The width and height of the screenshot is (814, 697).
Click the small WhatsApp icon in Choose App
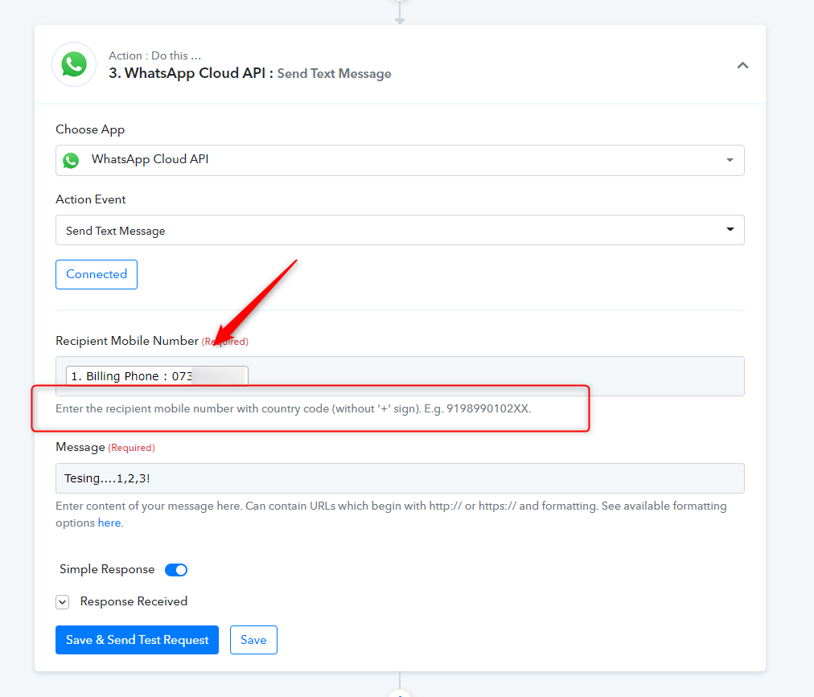coord(71,160)
